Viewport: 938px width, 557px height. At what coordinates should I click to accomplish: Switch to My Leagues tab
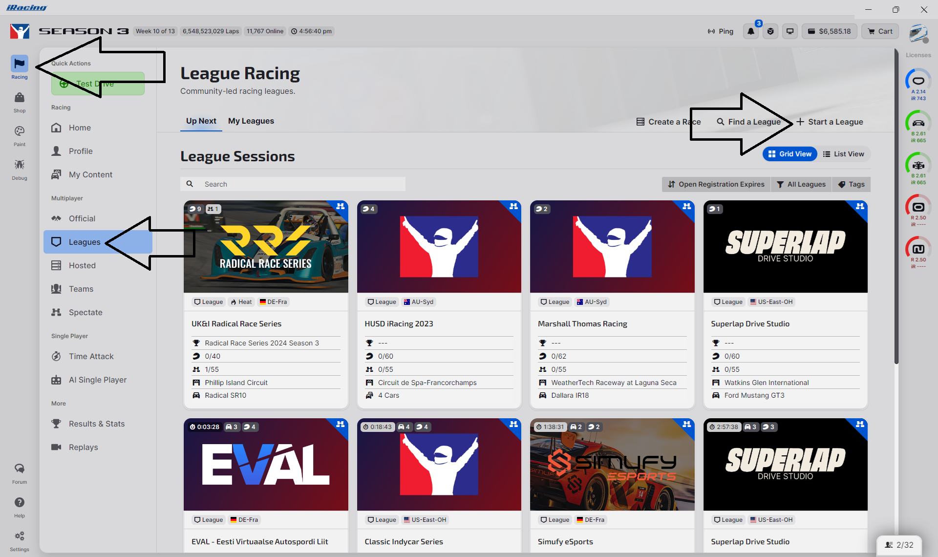point(251,121)
